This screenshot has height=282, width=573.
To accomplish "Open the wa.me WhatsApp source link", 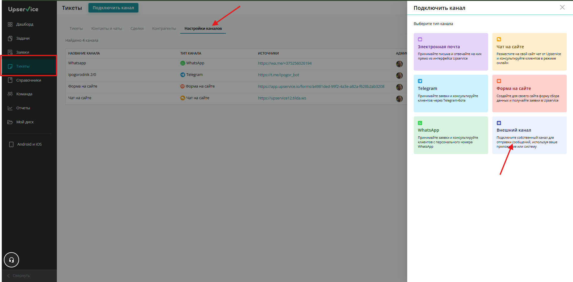I will [285, 63].
